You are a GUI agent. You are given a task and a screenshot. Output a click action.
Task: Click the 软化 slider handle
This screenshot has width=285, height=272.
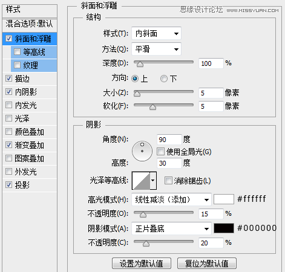(x=152, y=107)
